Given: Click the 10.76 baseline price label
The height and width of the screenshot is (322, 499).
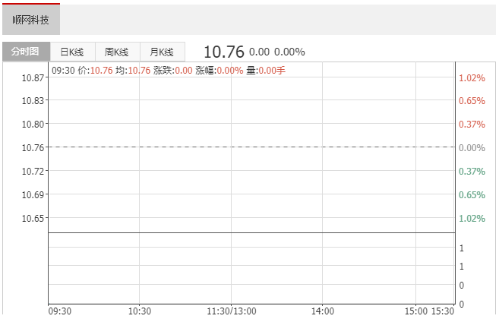Looking at the screenshot, I should (33, 147).
